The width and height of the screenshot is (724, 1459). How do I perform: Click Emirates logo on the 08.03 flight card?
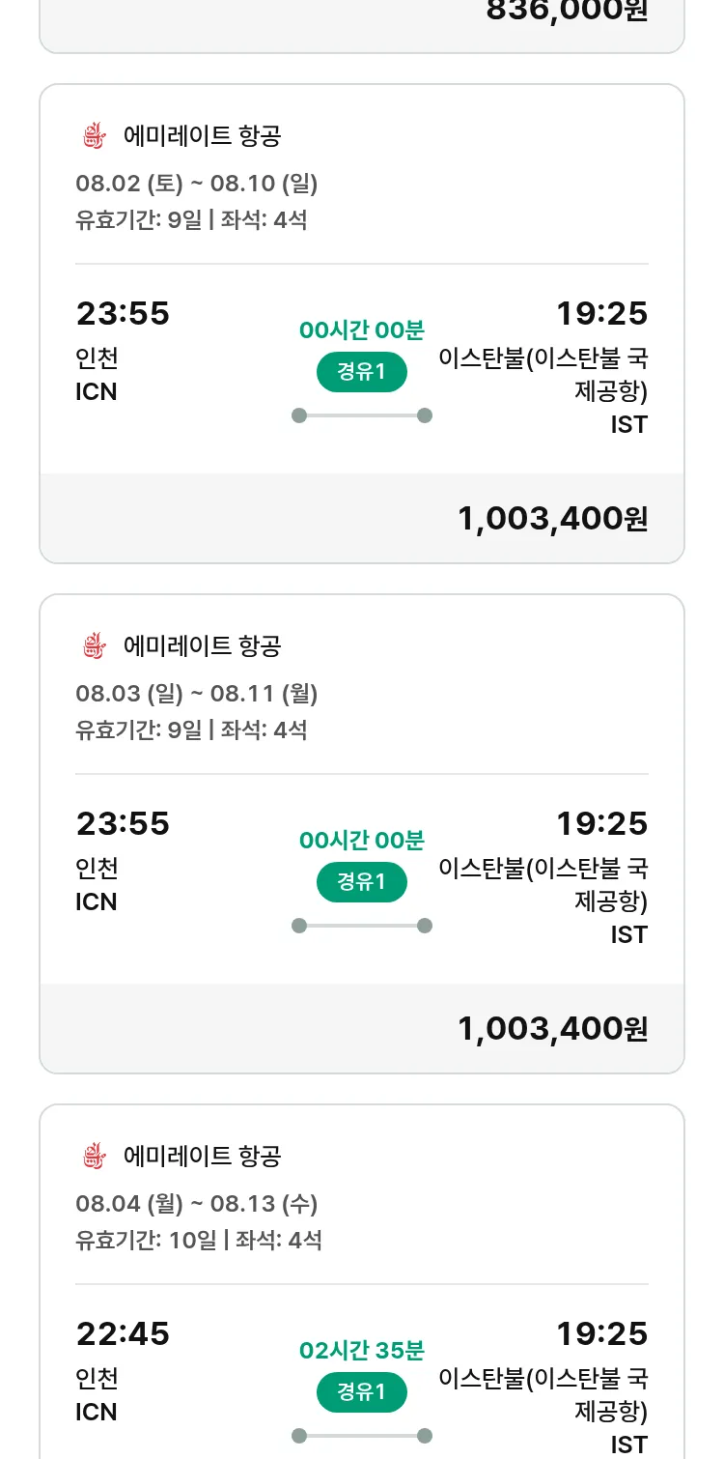[x=93, y=646]
